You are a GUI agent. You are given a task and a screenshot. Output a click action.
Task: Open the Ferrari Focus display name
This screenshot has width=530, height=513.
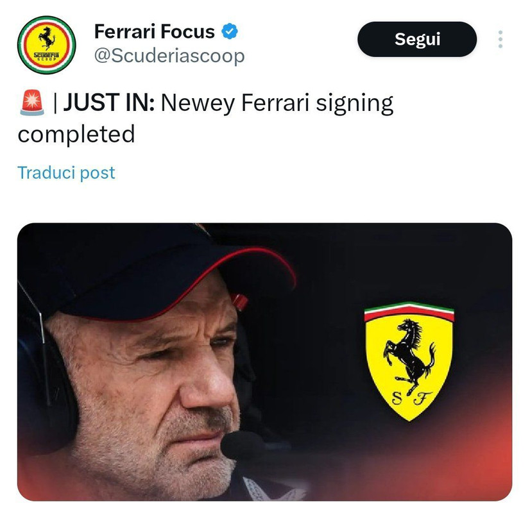coord(155,31)
